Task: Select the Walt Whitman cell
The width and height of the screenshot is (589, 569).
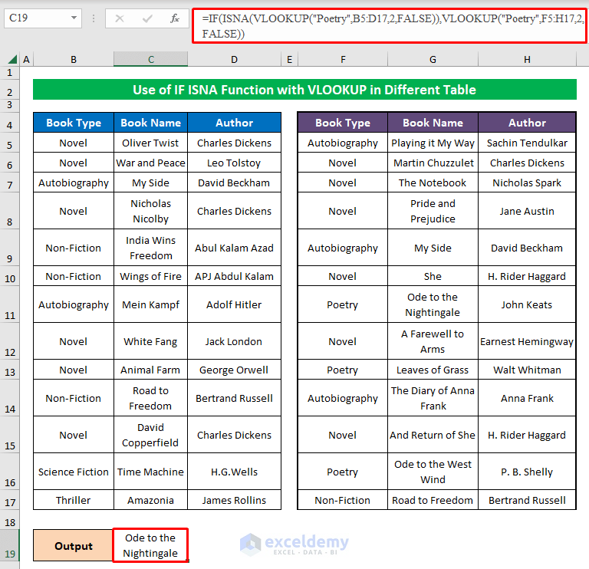Action: (x=527, y=370)
